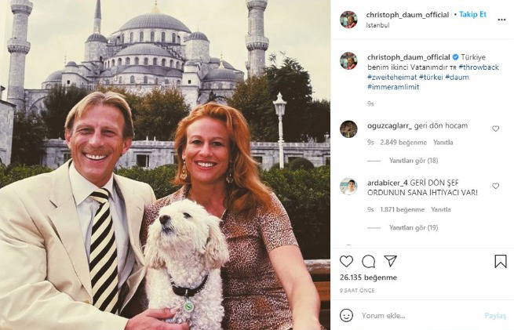514x330 pixels.
Task: View 26.135 beğenme likes list
Action: click(368, 277)
